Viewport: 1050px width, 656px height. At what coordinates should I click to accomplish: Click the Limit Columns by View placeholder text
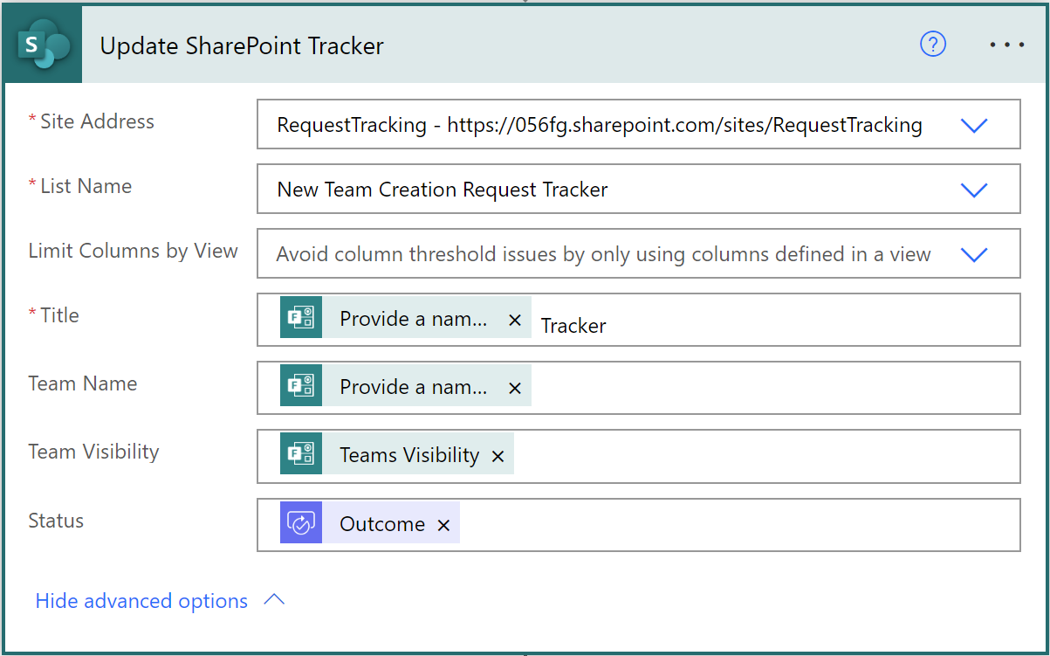tap(604, 254)
